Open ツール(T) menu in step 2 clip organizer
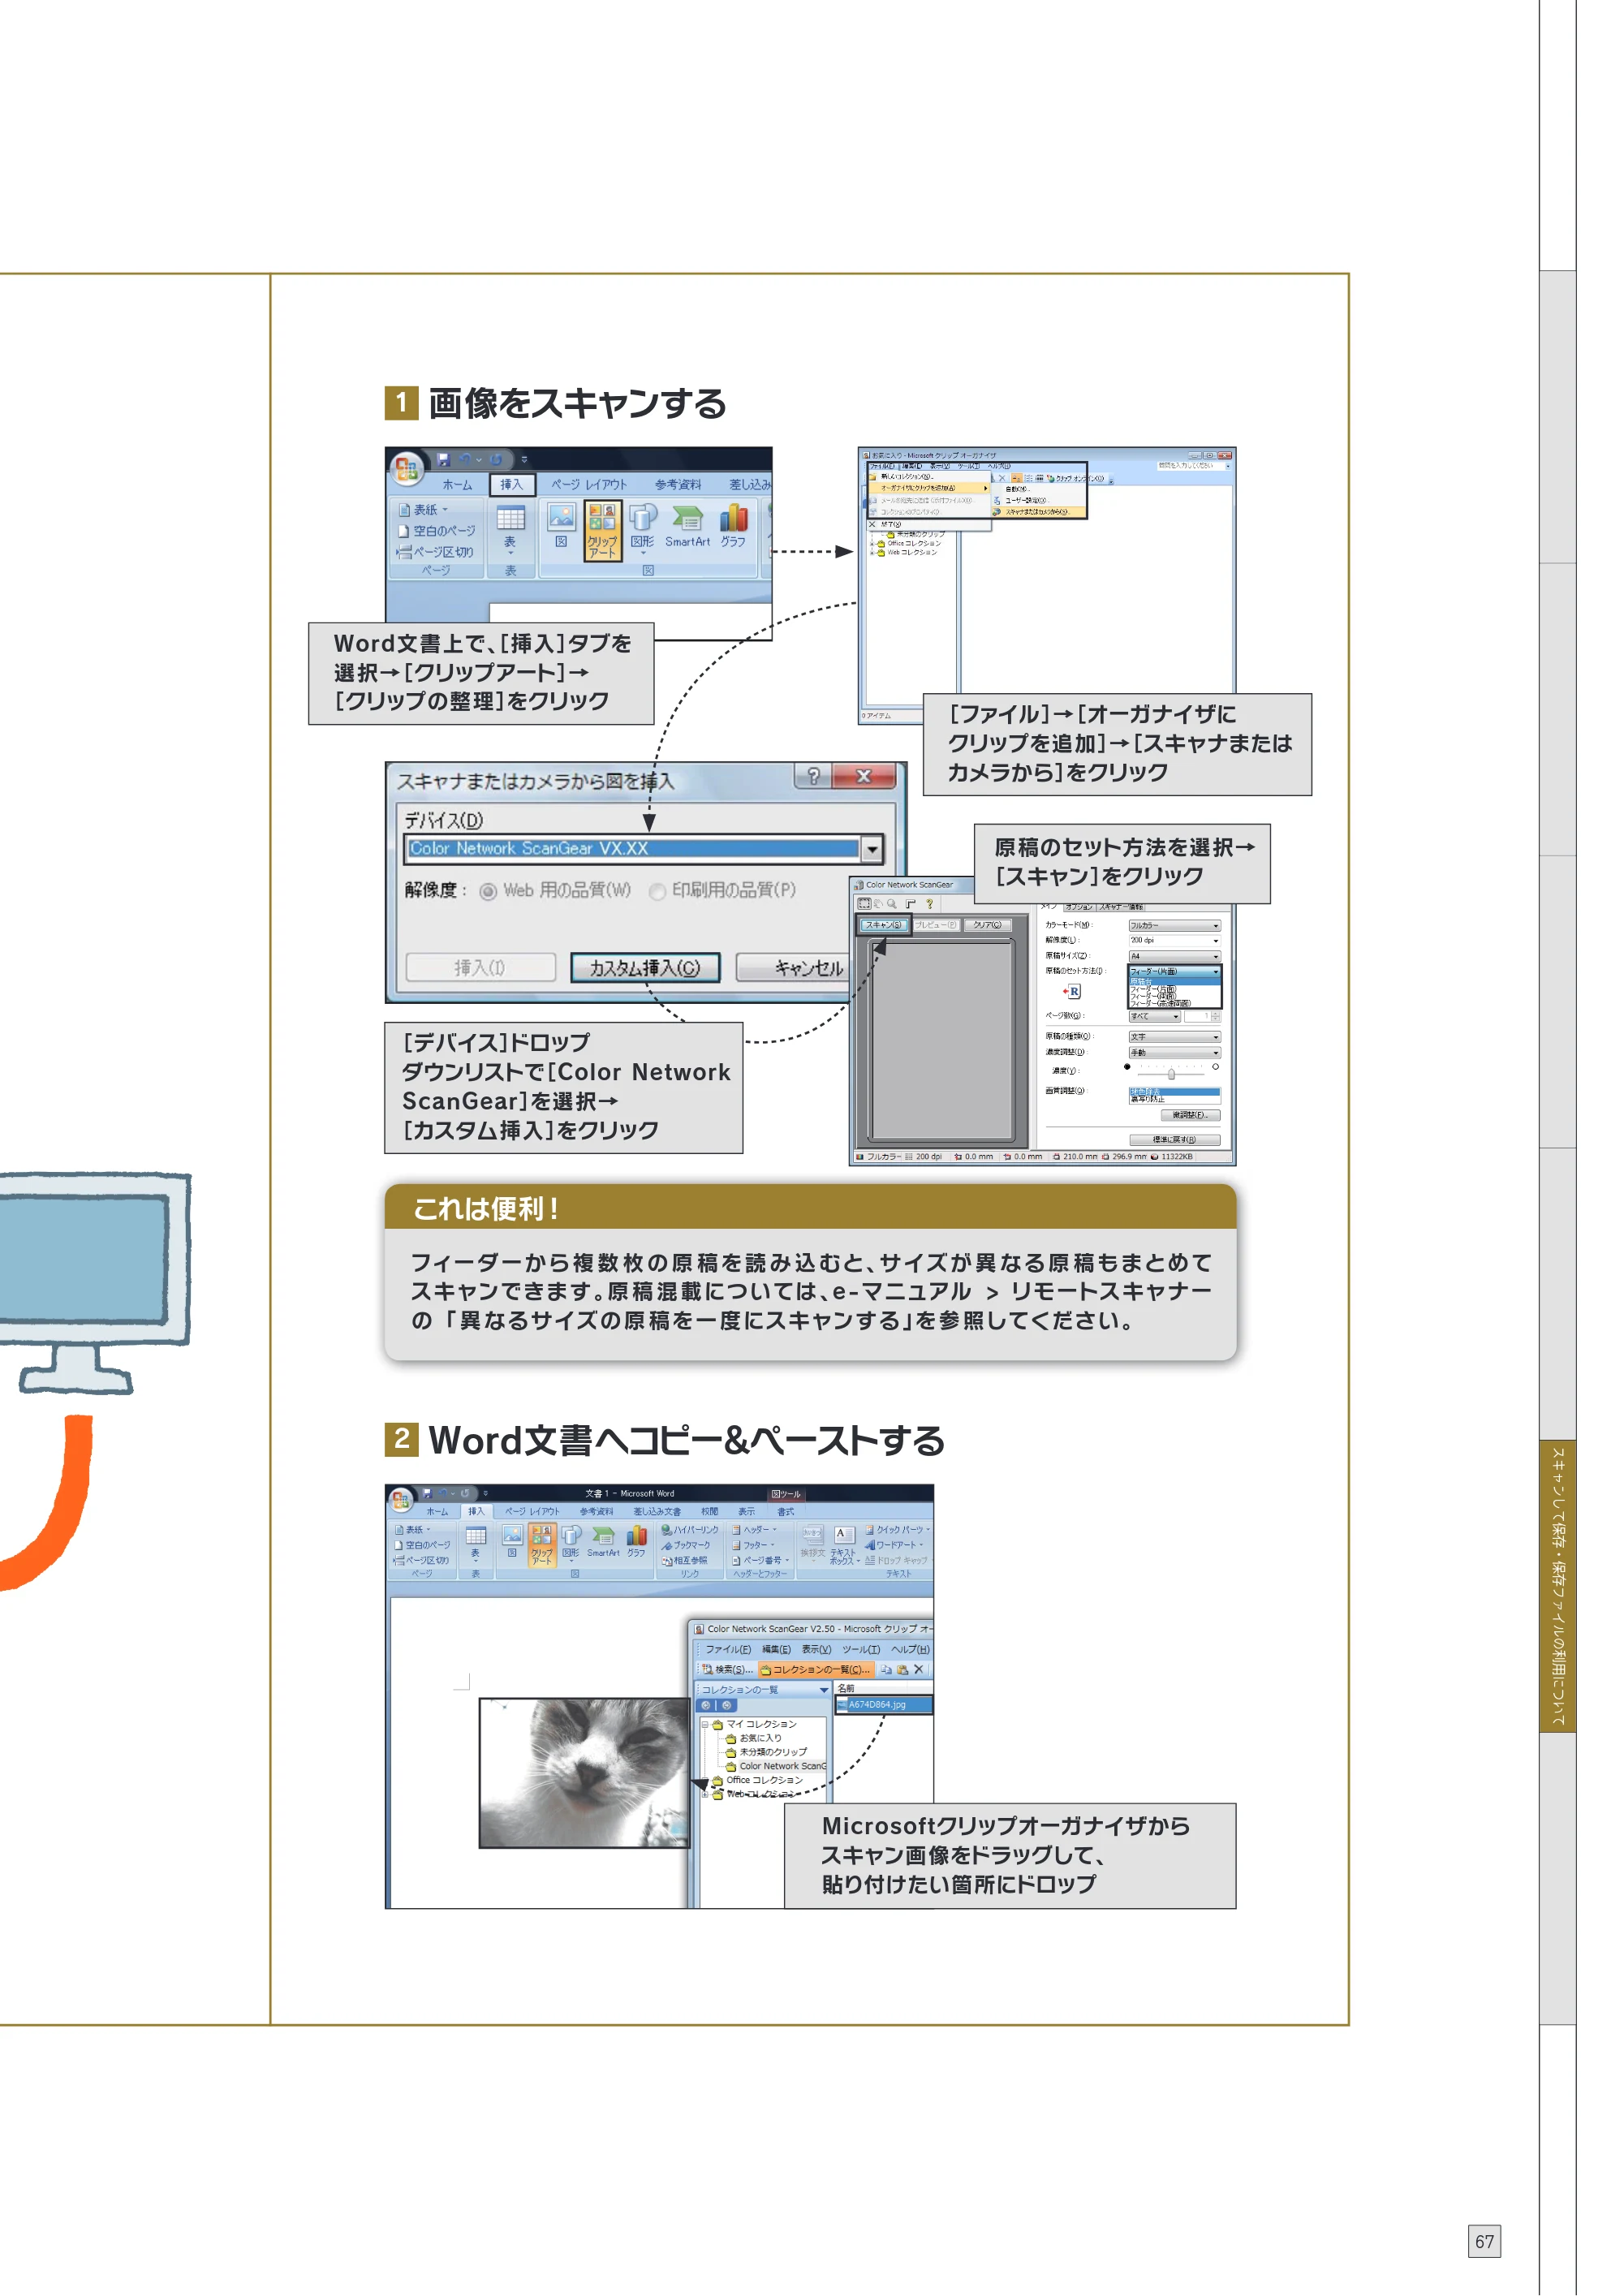The image size is (1624, 2296). coord(860,1650)
